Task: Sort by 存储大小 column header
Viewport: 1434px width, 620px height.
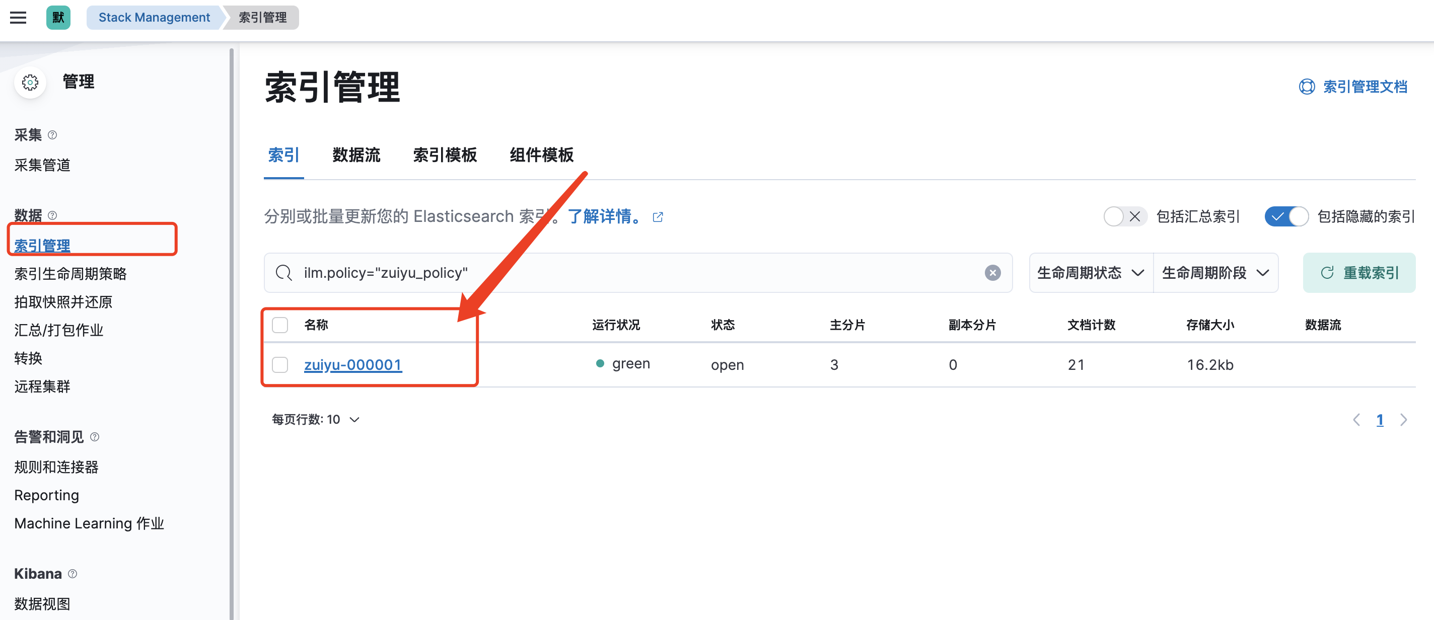Action: pyautogui.click(x=1210, y=325)
